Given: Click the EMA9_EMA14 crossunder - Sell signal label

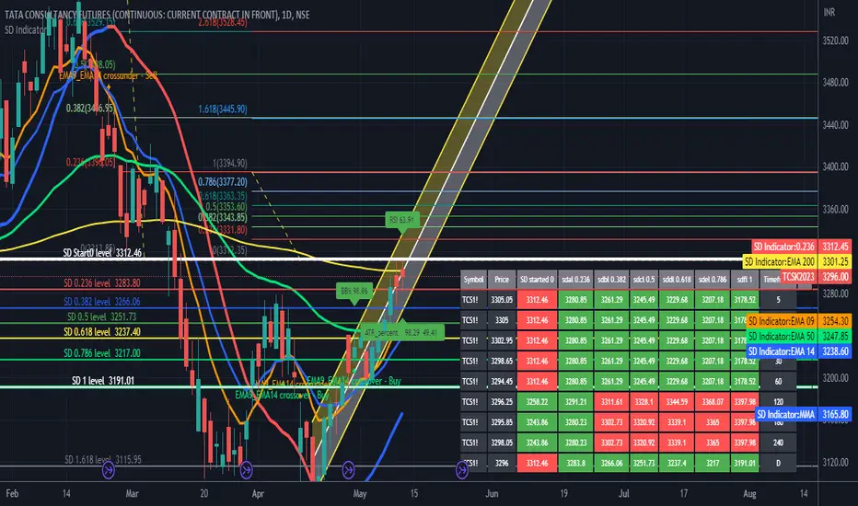Looking at the screenshot, I should pos(108,75).
